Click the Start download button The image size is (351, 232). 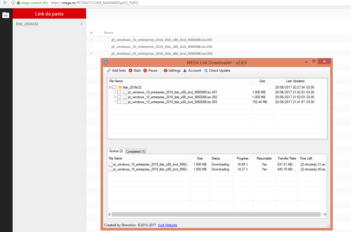[x=135, y=70]
